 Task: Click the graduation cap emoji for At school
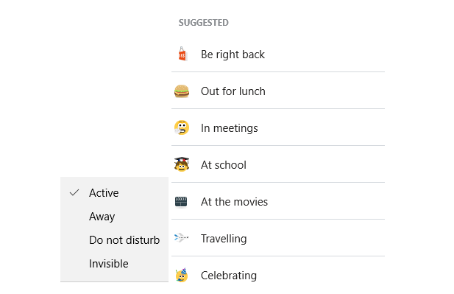click(x=182, y=164)
